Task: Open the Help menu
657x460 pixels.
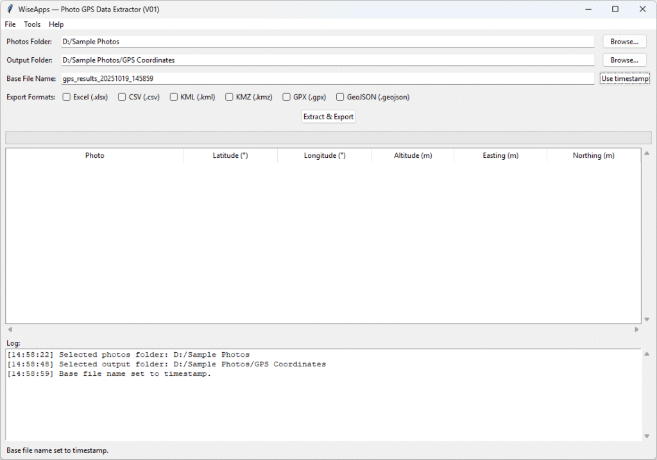Action: click(x=56, y=24)
